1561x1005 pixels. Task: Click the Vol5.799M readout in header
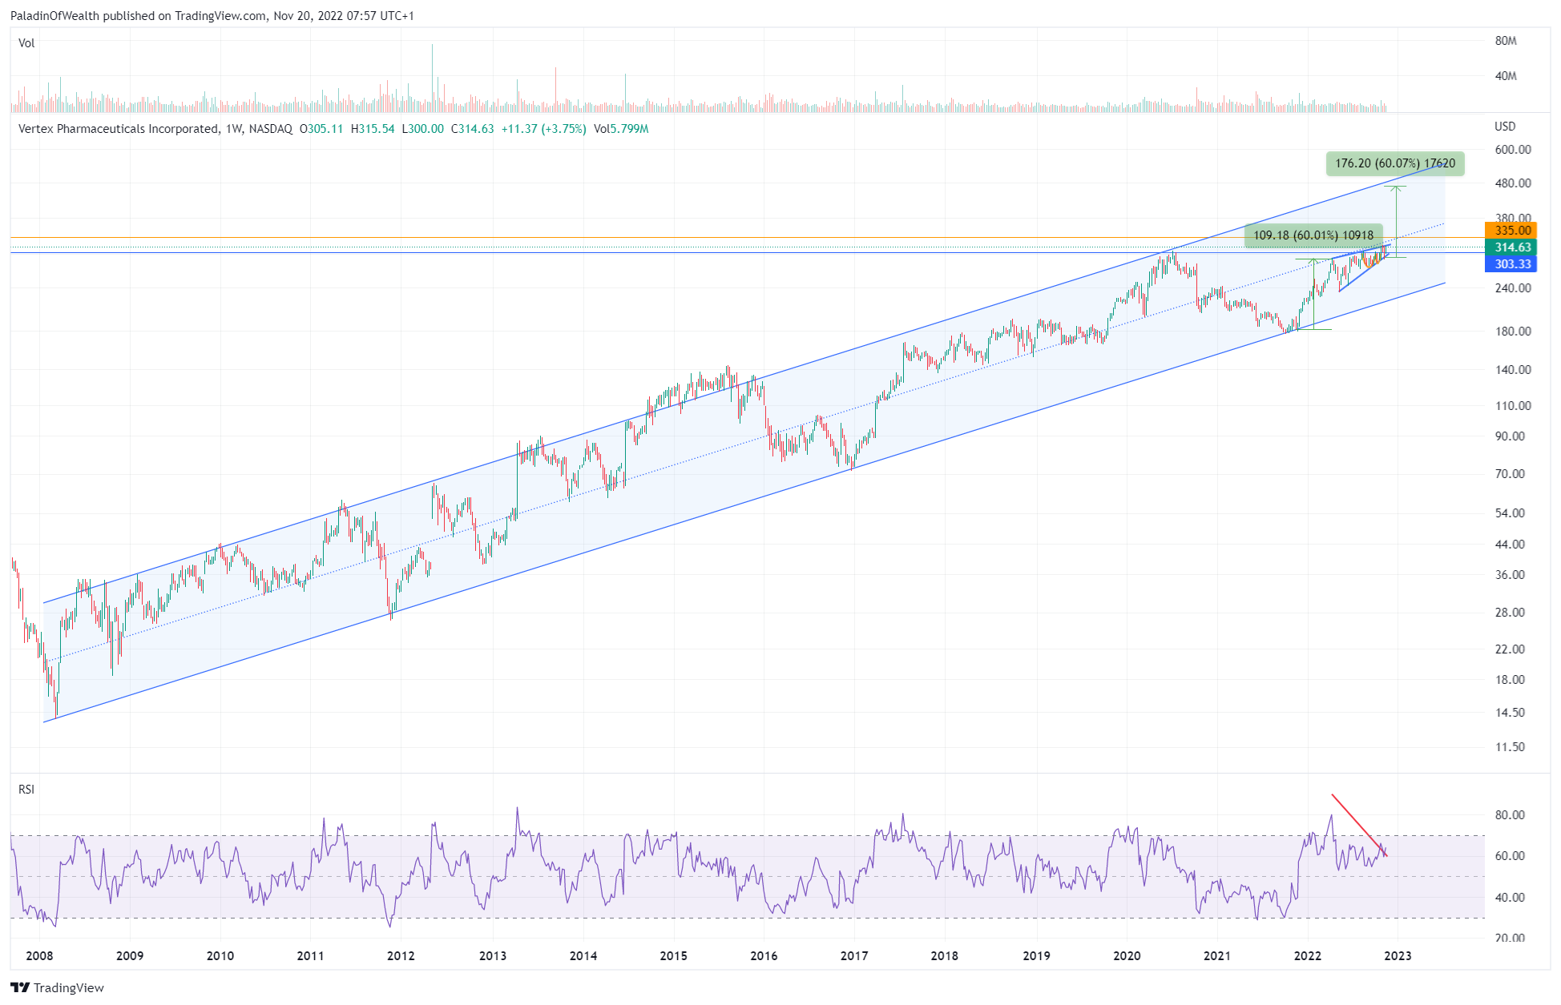(x=621, y=129)
